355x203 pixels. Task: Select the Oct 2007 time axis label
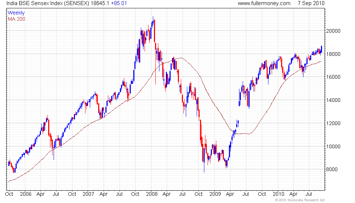[135, 194]
